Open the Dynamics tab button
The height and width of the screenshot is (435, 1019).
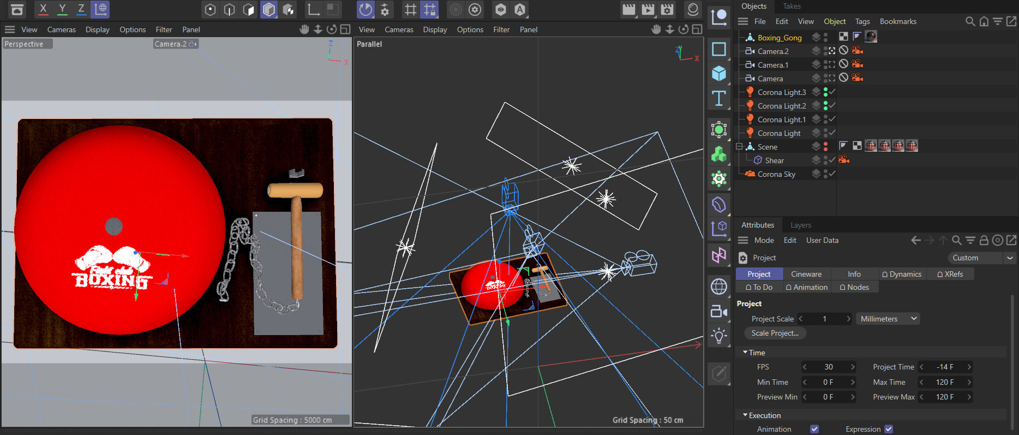click(902, 274)
